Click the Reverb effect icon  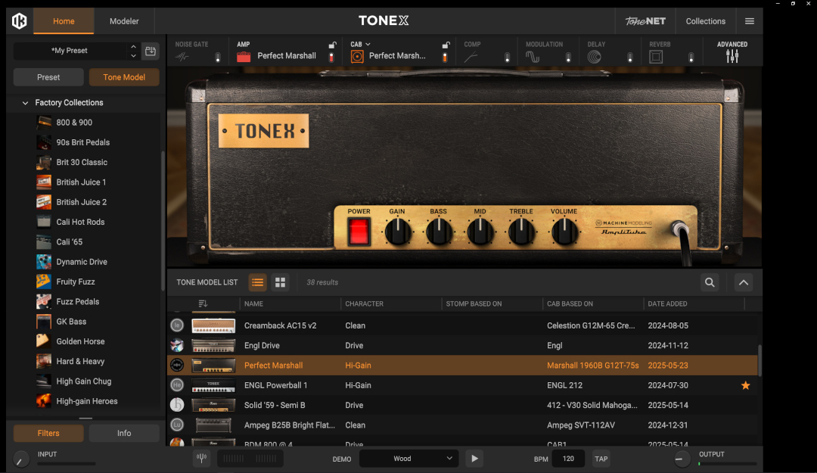656,56
